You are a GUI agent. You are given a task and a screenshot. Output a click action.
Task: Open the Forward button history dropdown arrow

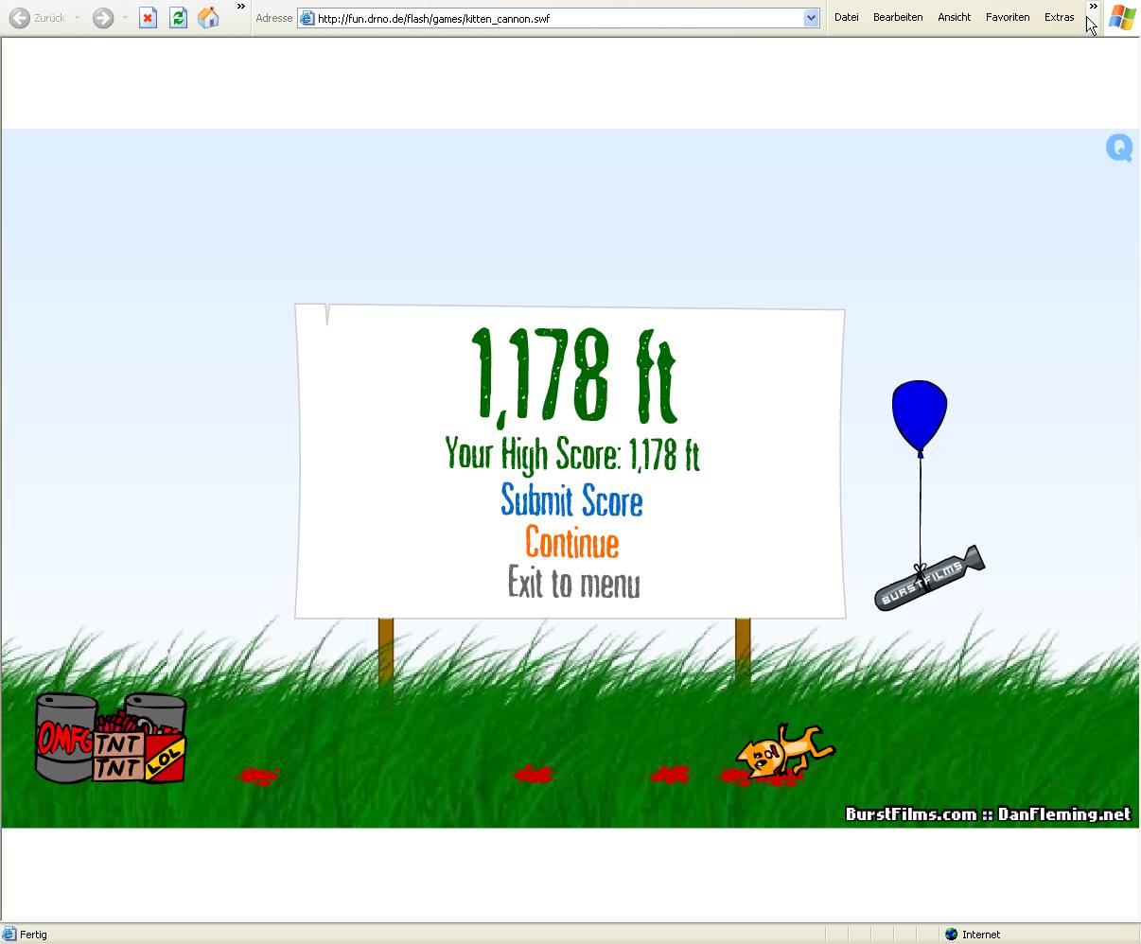pos(124,18)
